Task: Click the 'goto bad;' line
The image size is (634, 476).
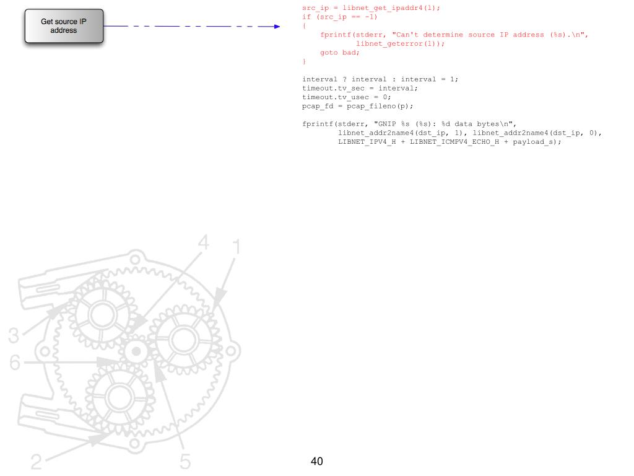Action: coord(340,52)
